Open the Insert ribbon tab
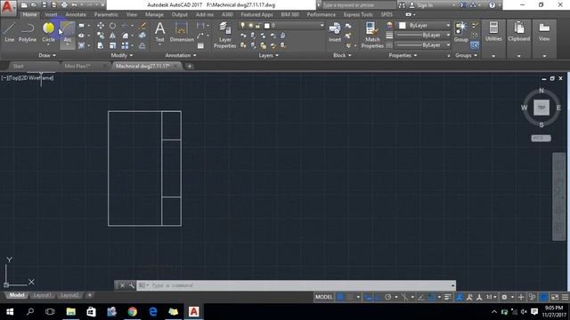570x320 pixels. [51, 14]
